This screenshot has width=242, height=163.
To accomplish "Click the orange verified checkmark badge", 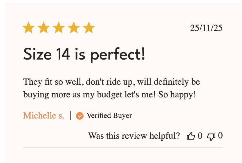I will click(80, 116).
